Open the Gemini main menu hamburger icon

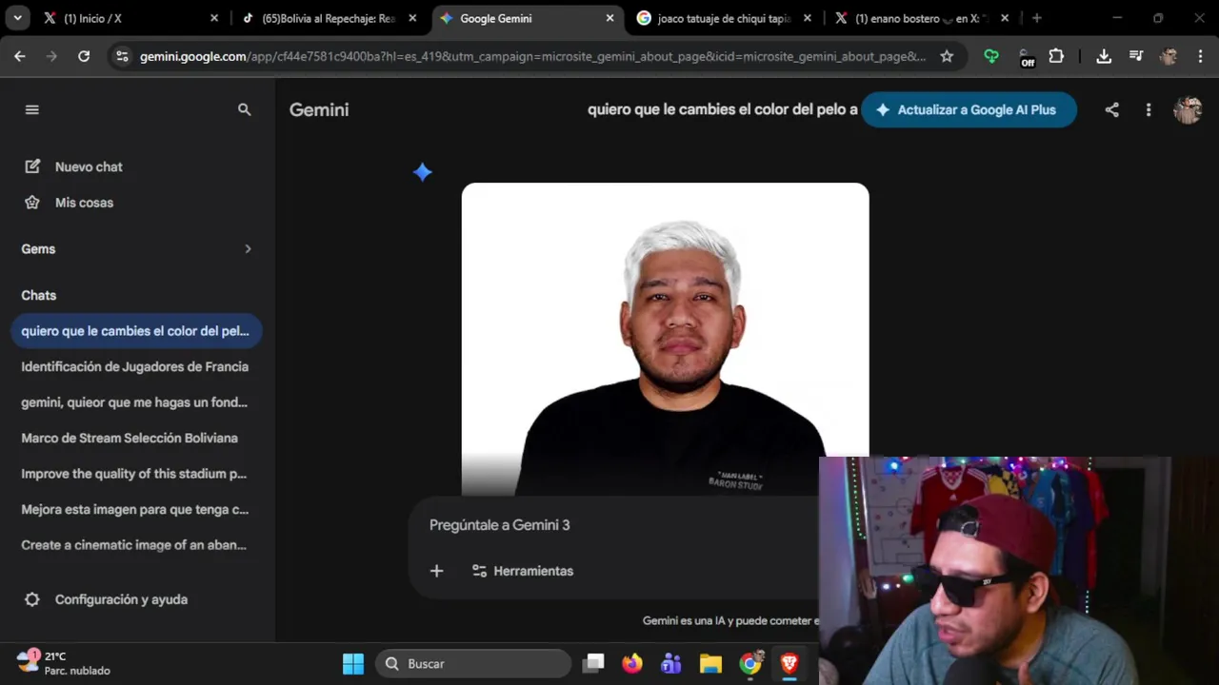pyautogui.click(x=31, y=109)
